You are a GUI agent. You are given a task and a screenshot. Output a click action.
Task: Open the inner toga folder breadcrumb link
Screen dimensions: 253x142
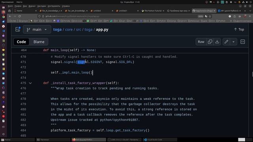pos(89,30)
